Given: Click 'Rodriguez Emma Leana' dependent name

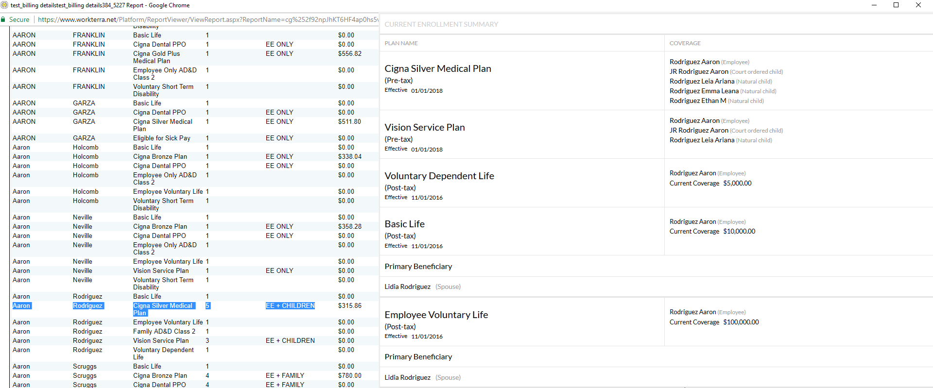Looking at the screenshot, I should [704, 91].
